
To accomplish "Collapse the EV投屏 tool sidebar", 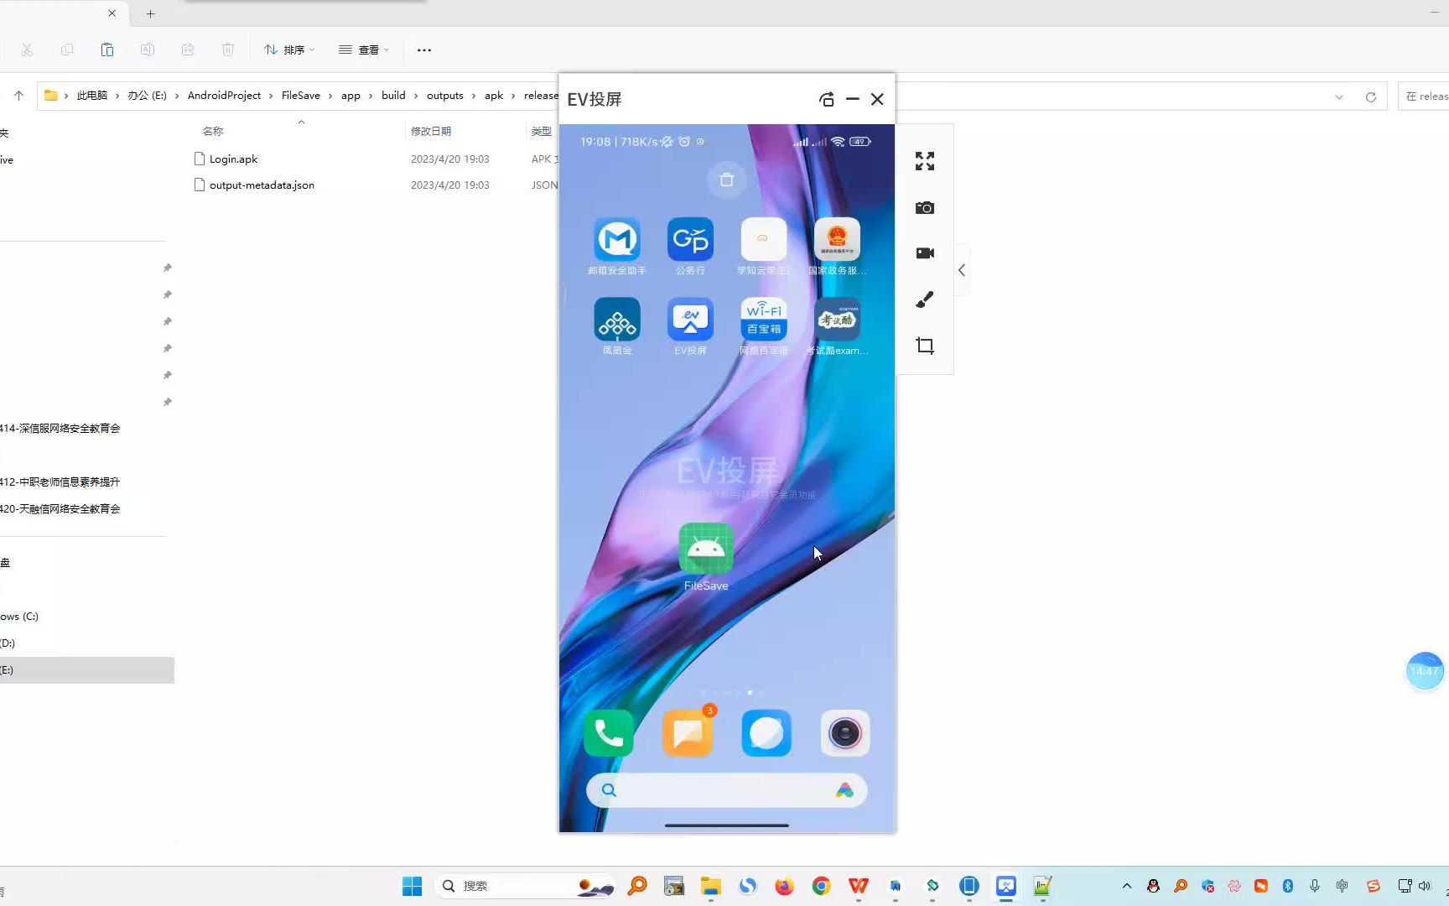I will coord(961,270).
